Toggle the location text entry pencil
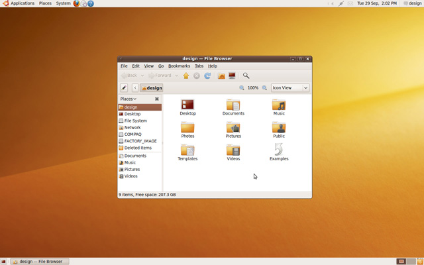Screen dimensions: 424x265 pyautogui.click(x=124, y=88)
